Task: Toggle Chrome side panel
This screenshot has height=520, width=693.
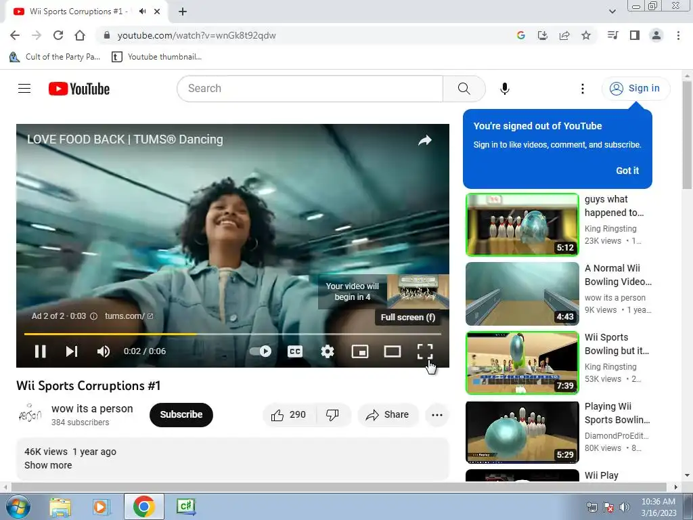Action: click(x=634, y=35)
